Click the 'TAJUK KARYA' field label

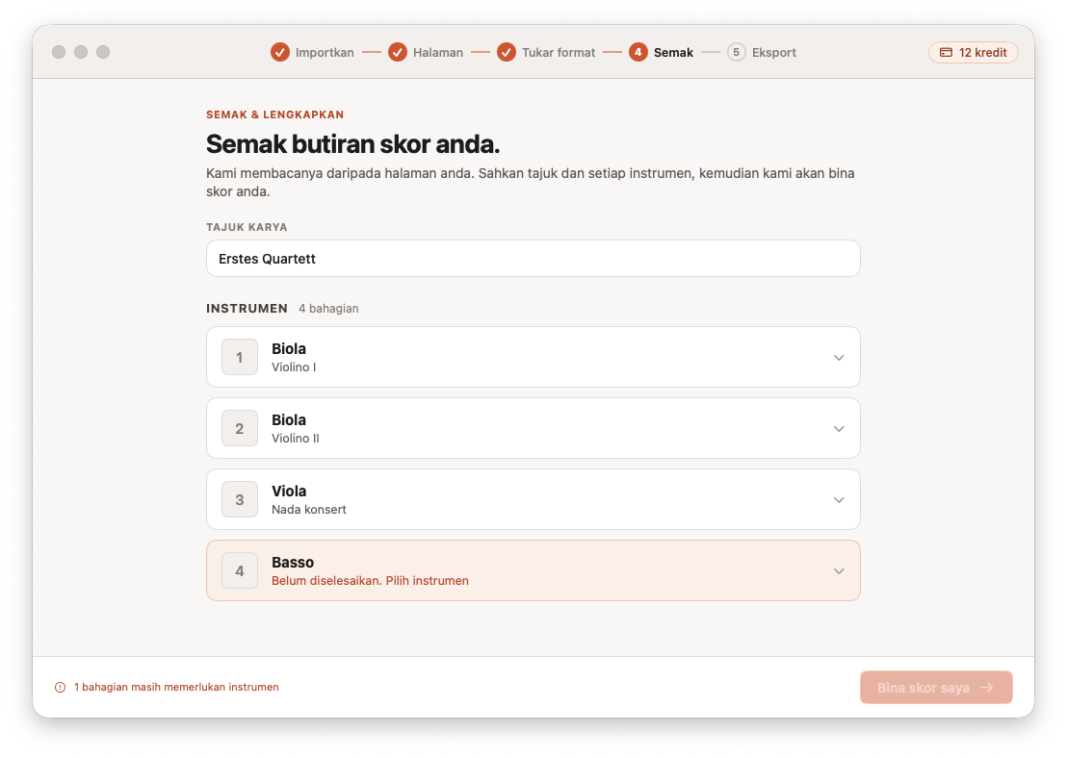pos(247,227)
